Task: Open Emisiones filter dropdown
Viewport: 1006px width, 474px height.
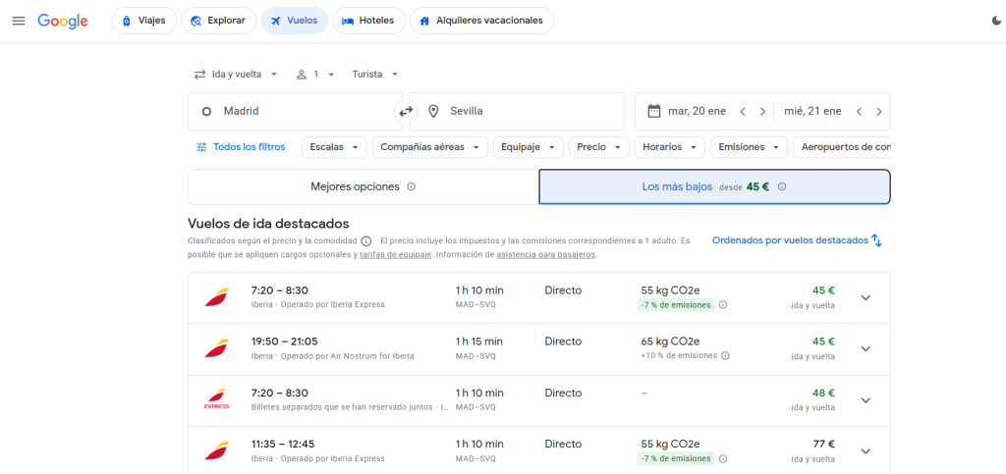Action: pos(749,146)
